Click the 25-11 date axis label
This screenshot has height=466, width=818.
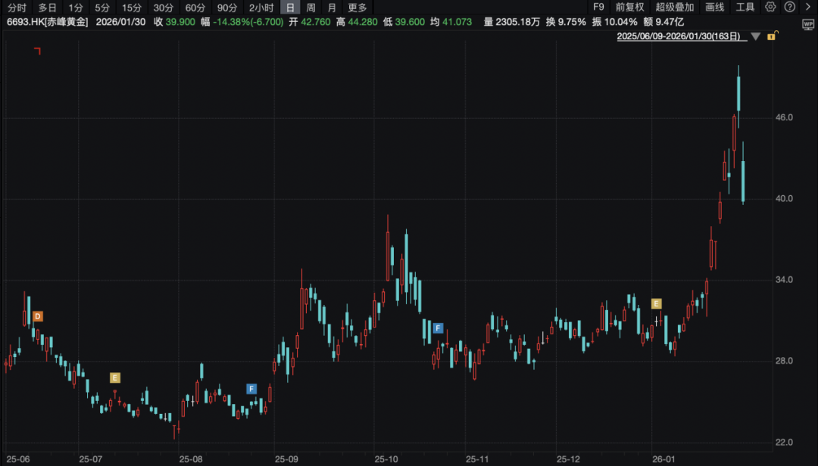pos(477,459)
